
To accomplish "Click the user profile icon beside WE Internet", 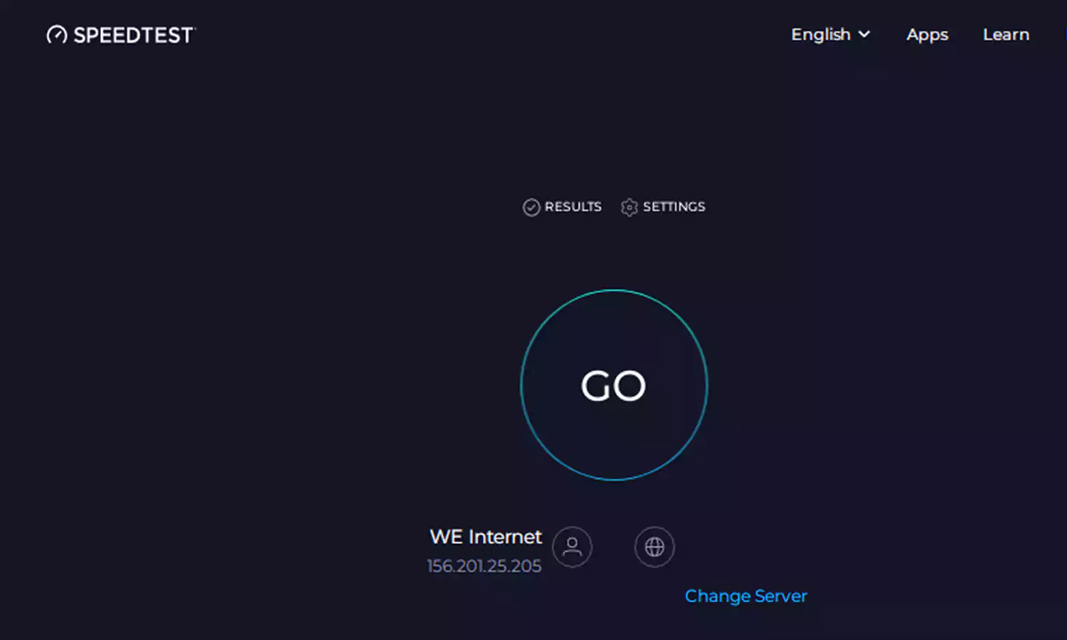I will pyautogui.click(x=572, y=547).
